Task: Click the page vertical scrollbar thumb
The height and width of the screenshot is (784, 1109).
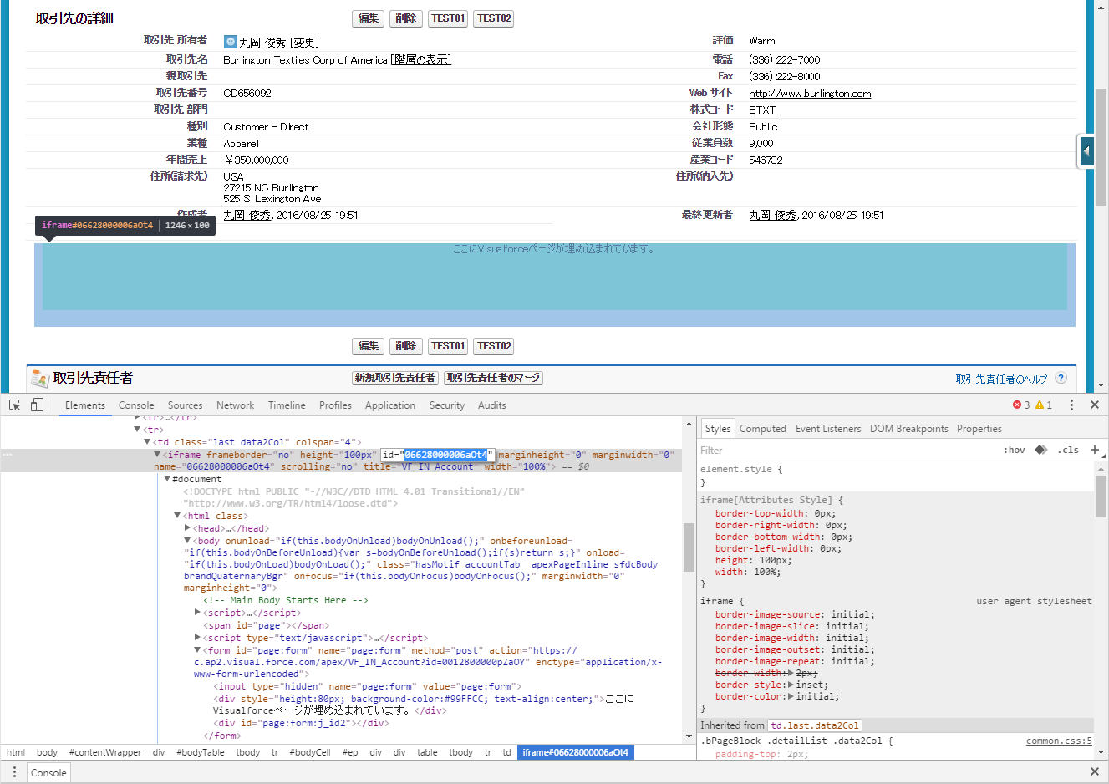Action: click(x=1101, y=146)
